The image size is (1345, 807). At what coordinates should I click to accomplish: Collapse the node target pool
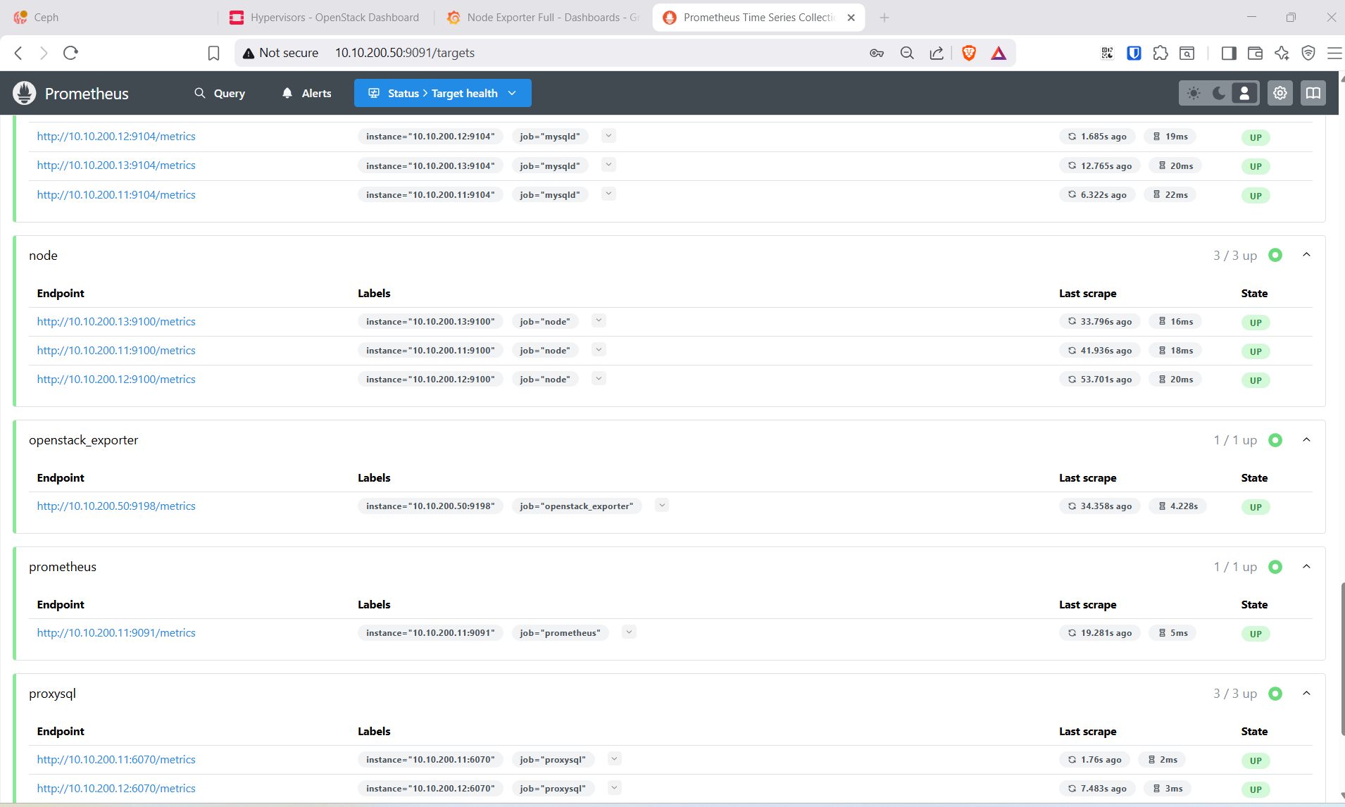point(1306,255)
